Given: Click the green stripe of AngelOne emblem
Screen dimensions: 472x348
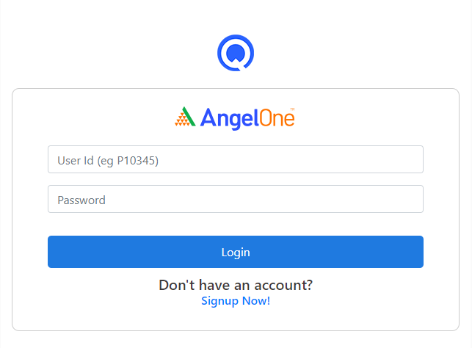Looking at the screenshot, I should click(189, 116).
